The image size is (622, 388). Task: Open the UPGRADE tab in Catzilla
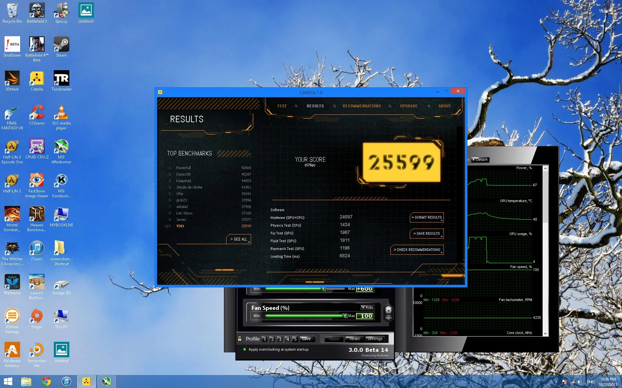click(x=409, y=106)
